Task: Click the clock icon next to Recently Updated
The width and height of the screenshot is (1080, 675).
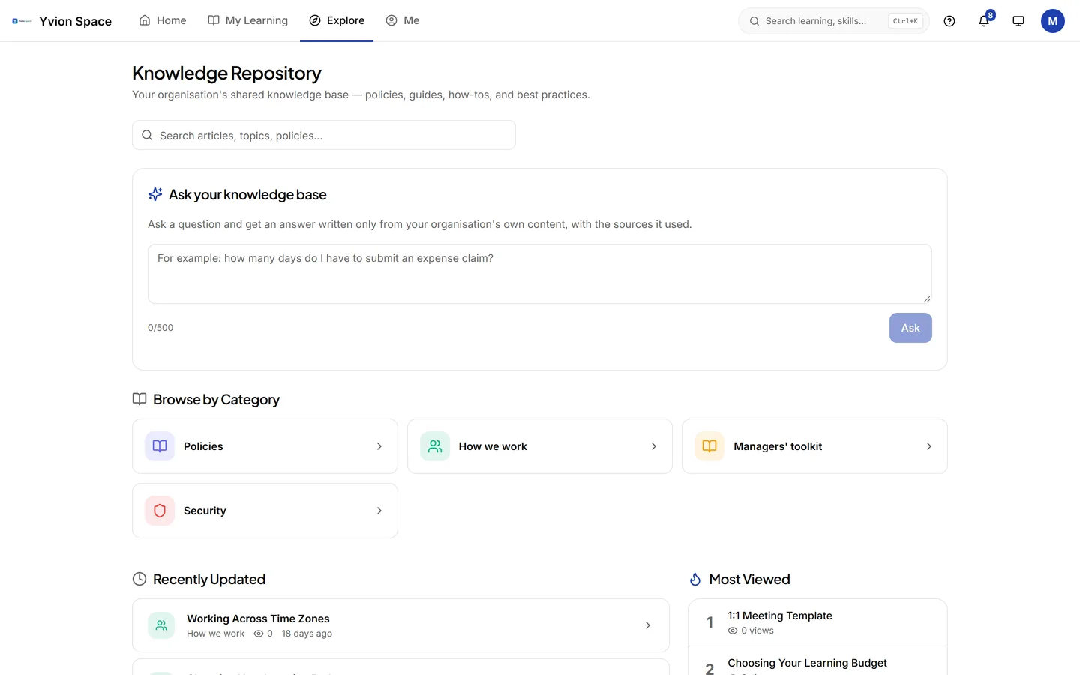Action: pyautogui.click(x=139, y=579)
